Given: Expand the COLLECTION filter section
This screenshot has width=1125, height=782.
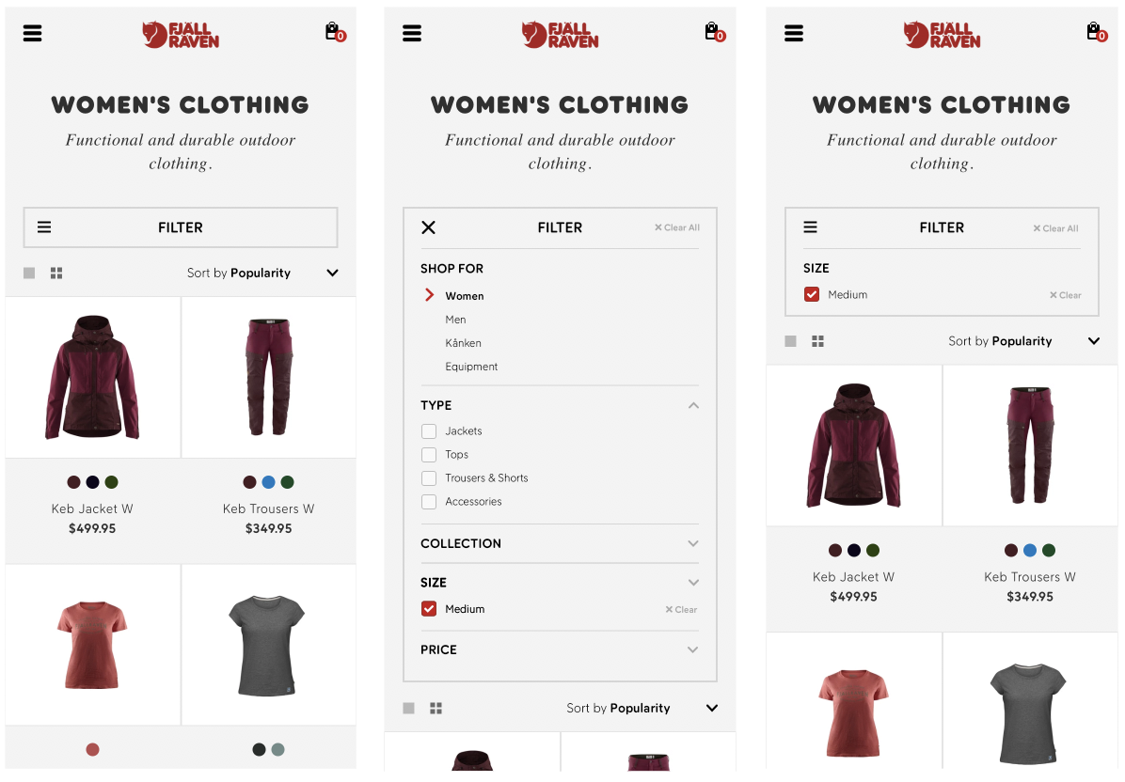Looking at the screenshot, I should pyautogui.click(x=560, y=543).
